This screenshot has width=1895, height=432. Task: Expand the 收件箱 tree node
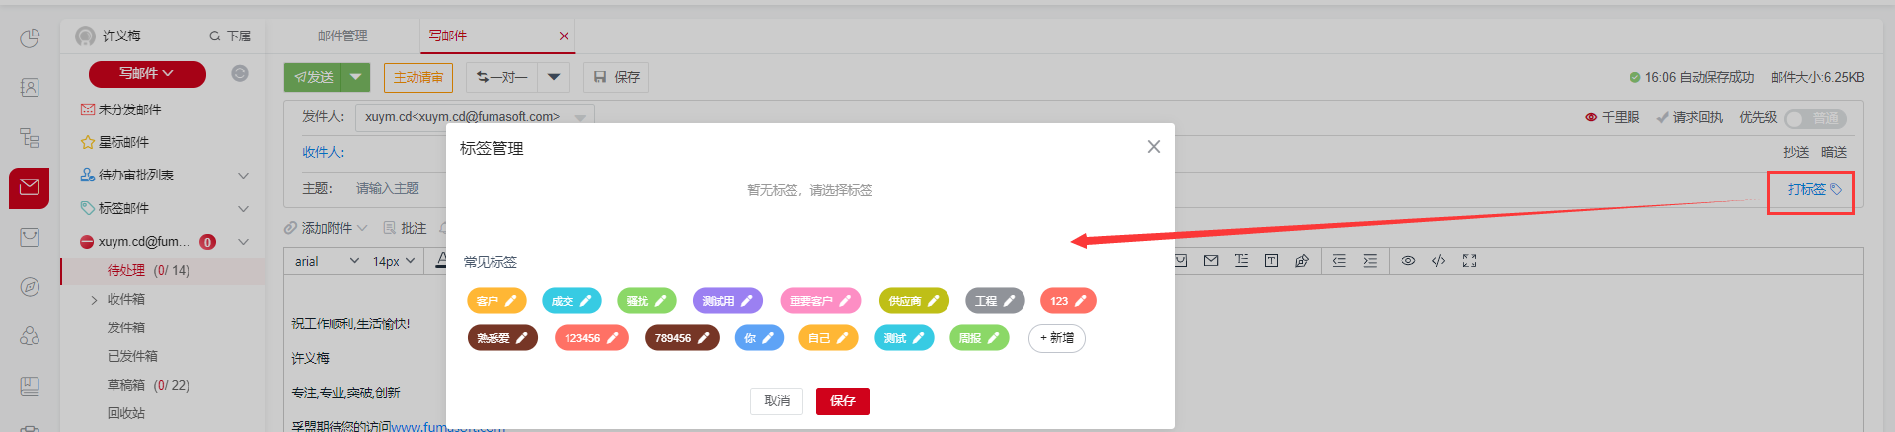point(95,300)
